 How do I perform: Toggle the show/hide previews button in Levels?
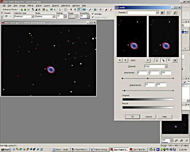[157, 60]
